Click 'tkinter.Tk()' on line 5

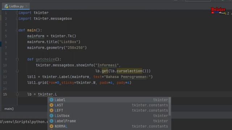click(x=63, y=36)
